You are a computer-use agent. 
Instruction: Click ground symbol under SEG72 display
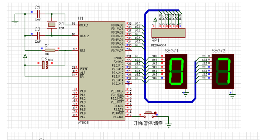click(232, 96)
